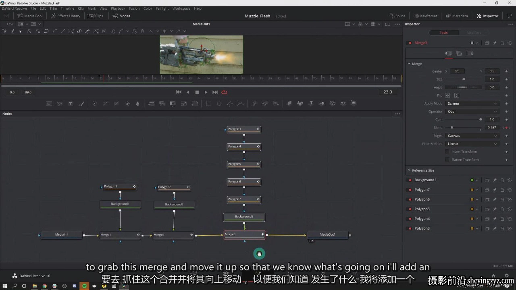
Task: Open the Spline editor panel
Action: [397, 16]
